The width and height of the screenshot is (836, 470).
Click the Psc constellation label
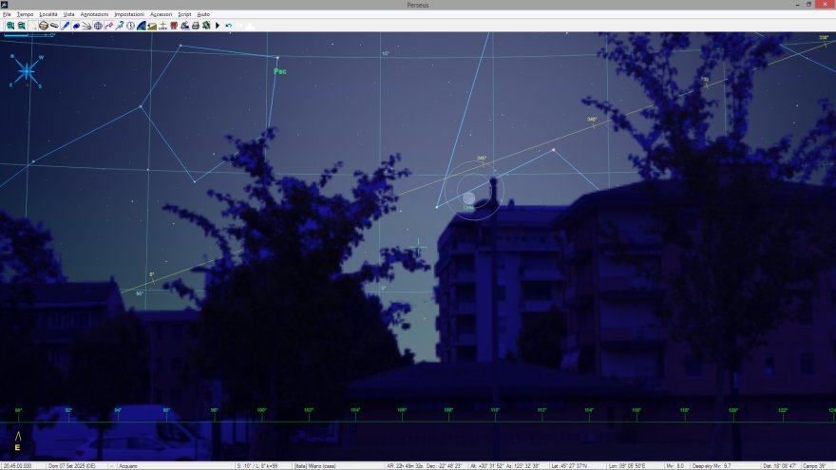(x=279, y=71)
